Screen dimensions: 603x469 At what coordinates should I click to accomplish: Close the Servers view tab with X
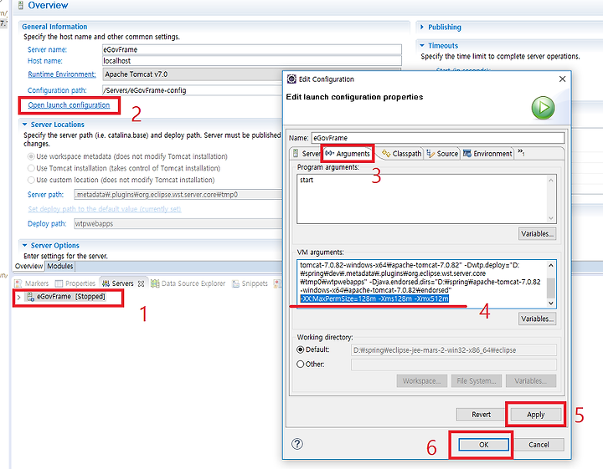click(x=141, y=283)
